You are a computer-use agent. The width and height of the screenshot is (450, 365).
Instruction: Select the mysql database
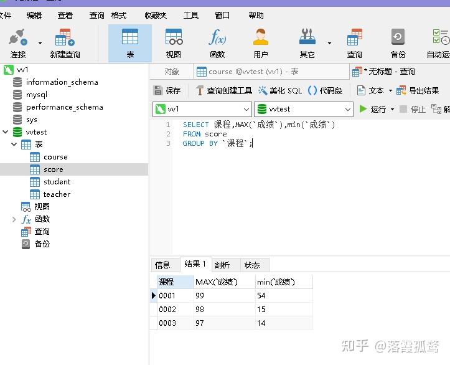point(30,95)
